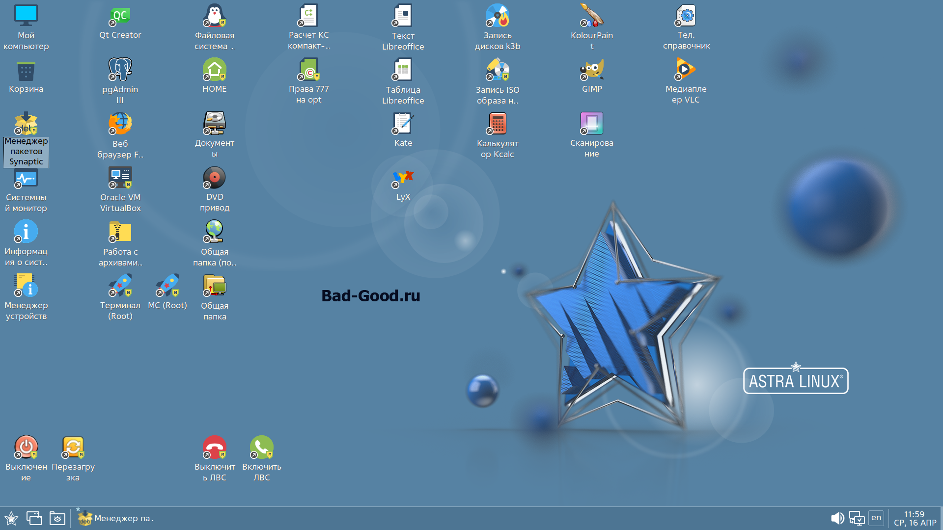
Task: Launch KolourPaint desktop icon
Action: (x=592, y=16)
